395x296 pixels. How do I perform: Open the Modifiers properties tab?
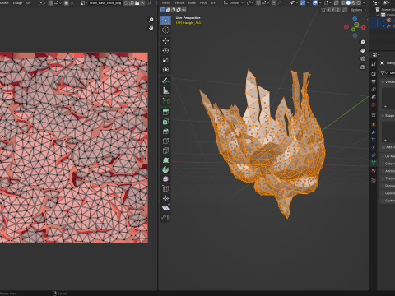coord(374,132)
